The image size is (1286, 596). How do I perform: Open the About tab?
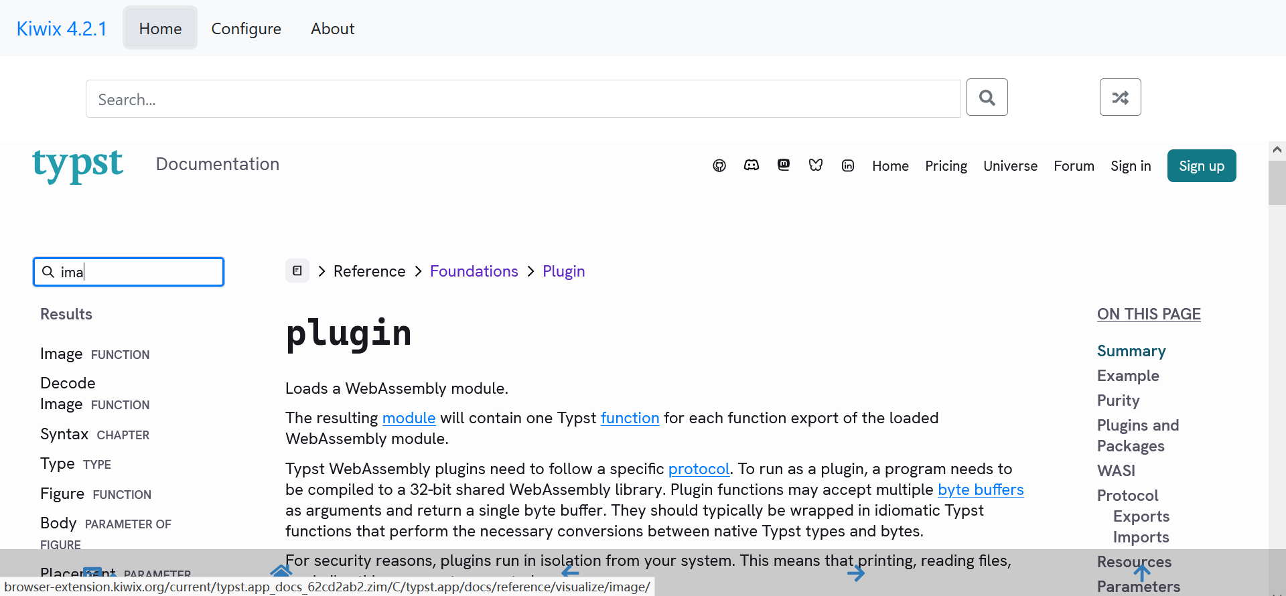pyautogui.click(x=332, y=28)
